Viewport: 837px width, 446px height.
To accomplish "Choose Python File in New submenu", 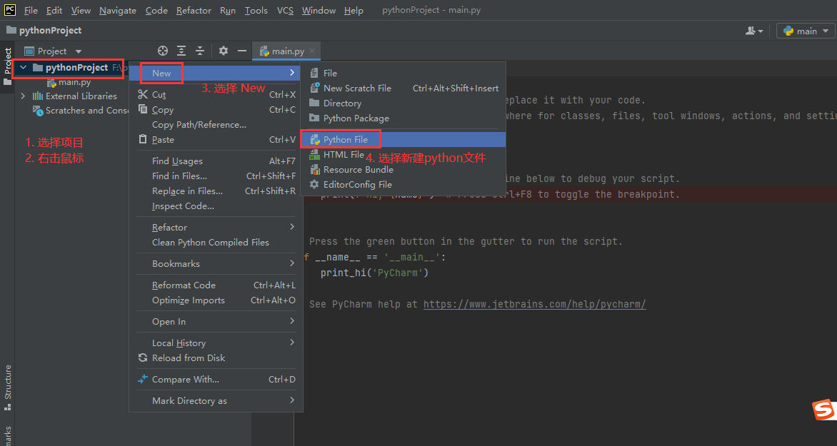I will click(x=403, y=140).
